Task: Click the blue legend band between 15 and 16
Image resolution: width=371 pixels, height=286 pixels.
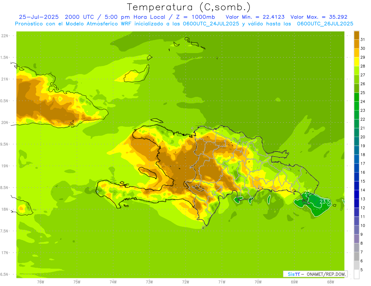Action: [x=356, y=177]
